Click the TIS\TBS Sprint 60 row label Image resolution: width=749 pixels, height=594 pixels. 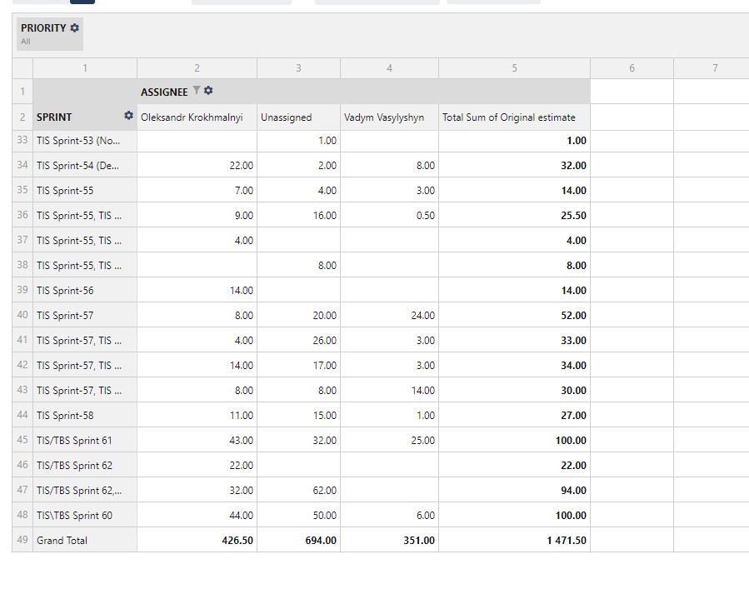(85, 515)
